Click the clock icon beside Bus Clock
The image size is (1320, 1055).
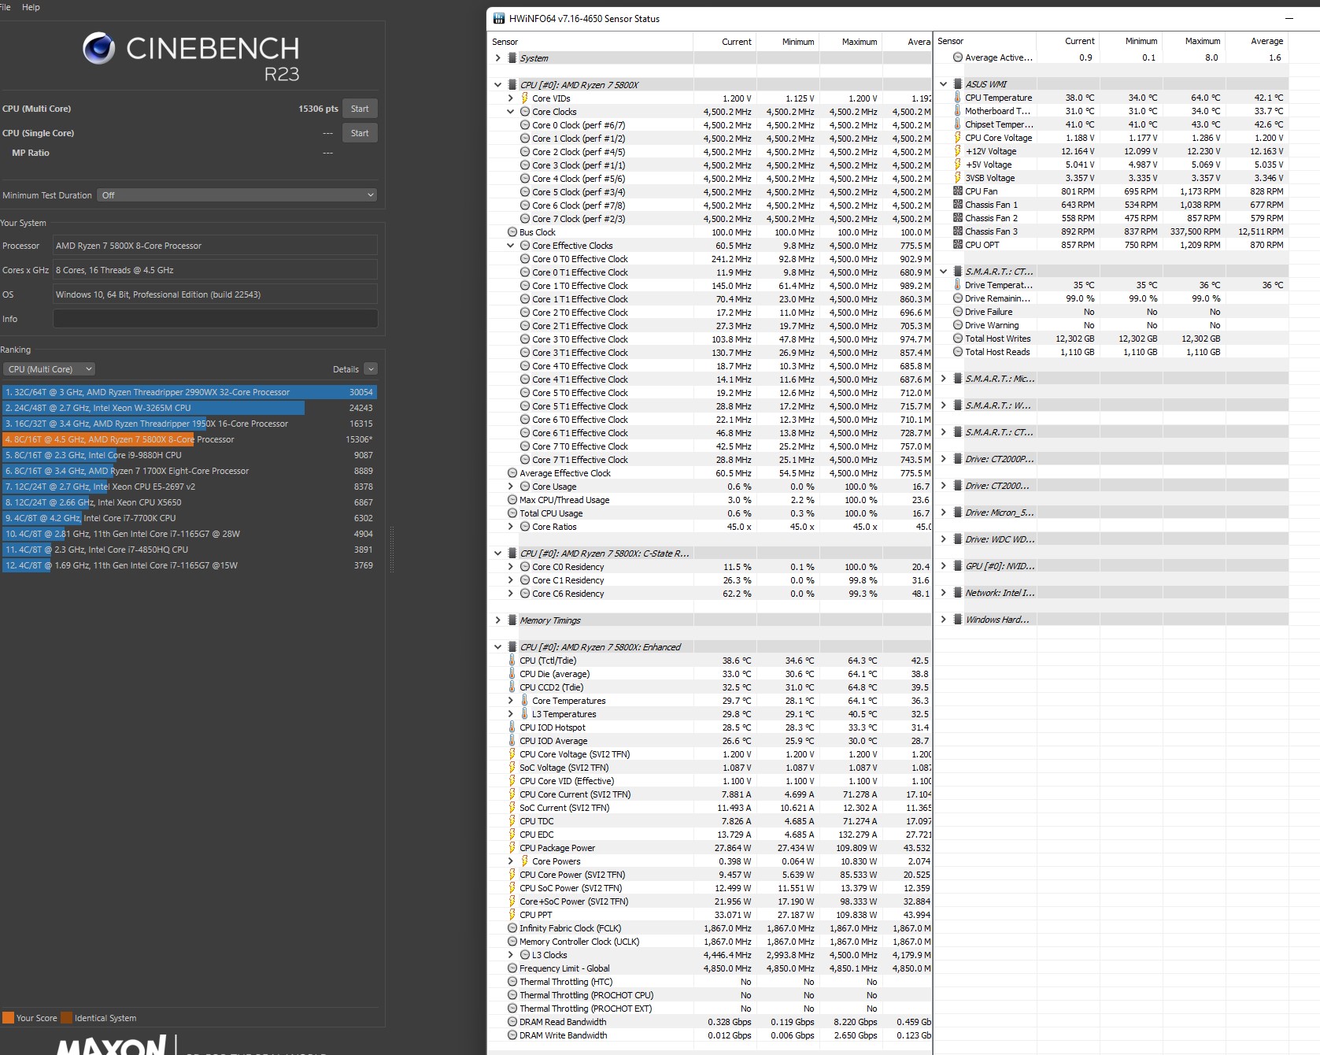coord(512,232)
